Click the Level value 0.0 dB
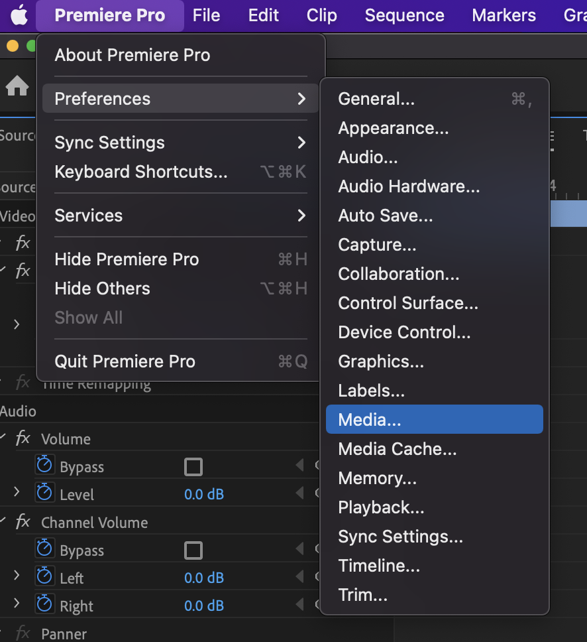This screenshot has width=587, height=642. (203, 494)
